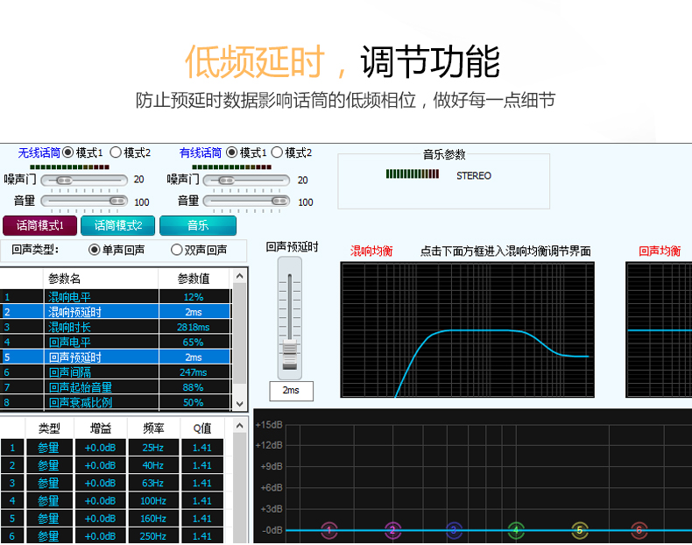
Task: Click the 增益 column header
Action: (x=101, y=428)
